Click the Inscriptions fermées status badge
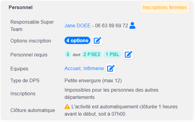 (165, 8)
